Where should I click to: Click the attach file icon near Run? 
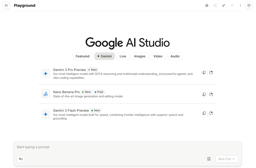click(209, 159)
